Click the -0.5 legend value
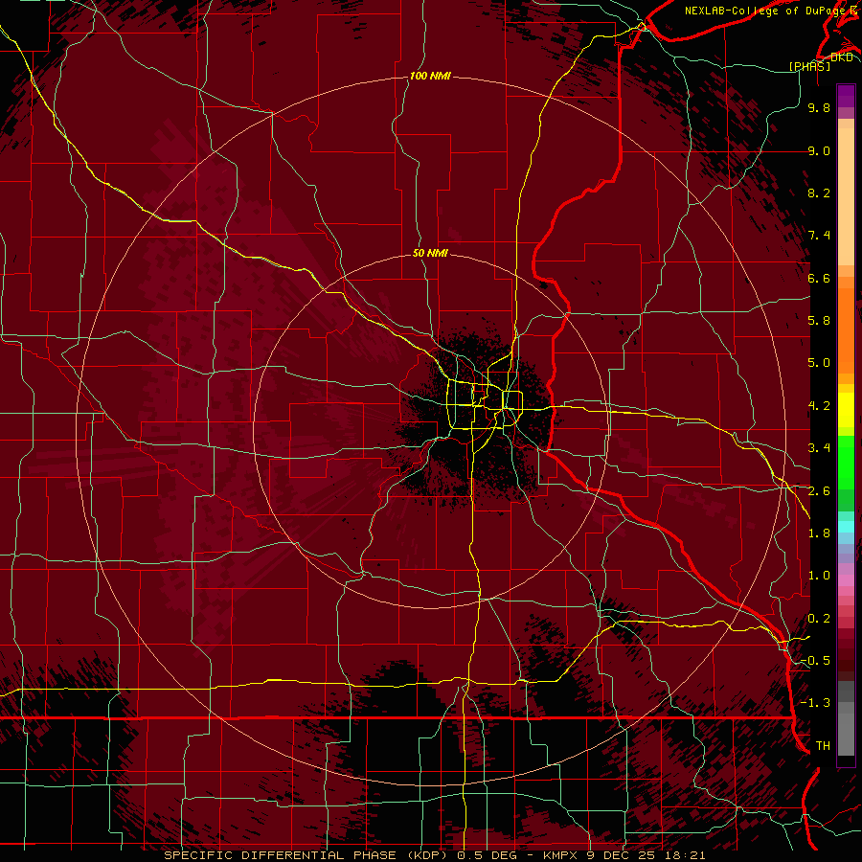Screen dimensions: 862x862 (815, 661)
